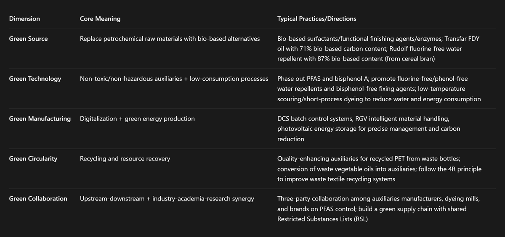The image size is (505, 237).
Task: Select the Green Technology row label
Action: 35,79
